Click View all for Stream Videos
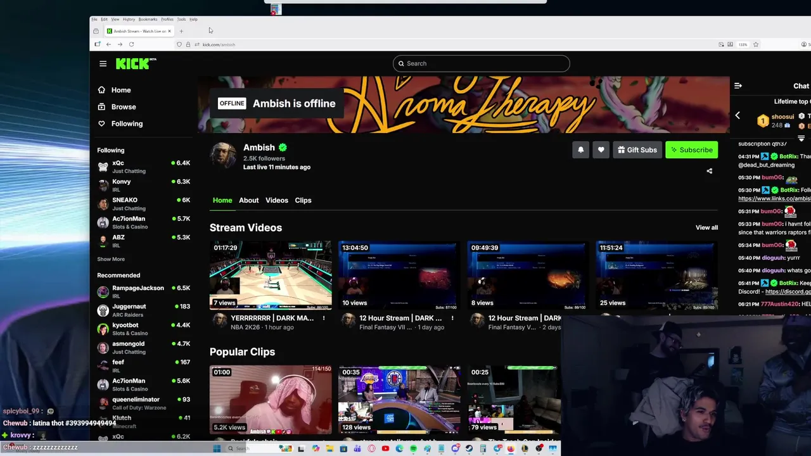Screen dimensions: 811x456 tap(706, 227)
